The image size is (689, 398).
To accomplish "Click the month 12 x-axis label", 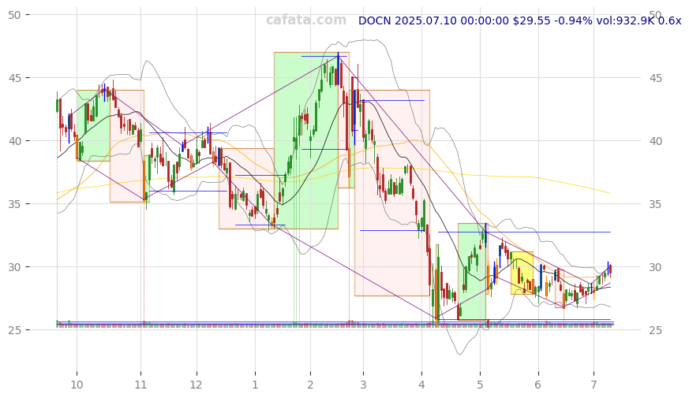I will [197, 385].
